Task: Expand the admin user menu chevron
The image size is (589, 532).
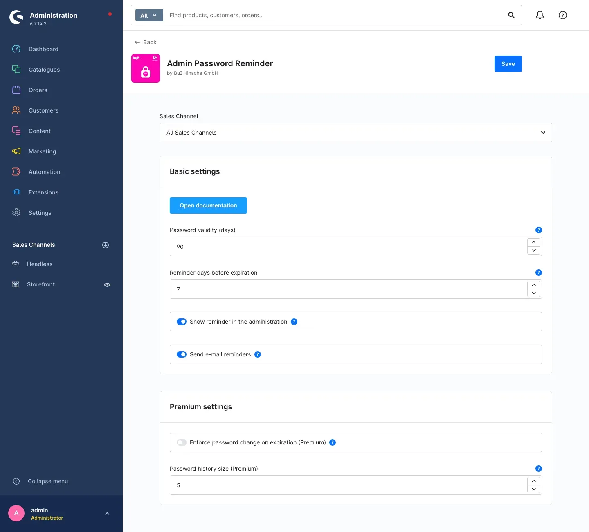Action: 107,514
